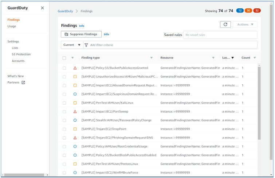Sort by Last seen column arrow
275x178 pixels.
232,58
